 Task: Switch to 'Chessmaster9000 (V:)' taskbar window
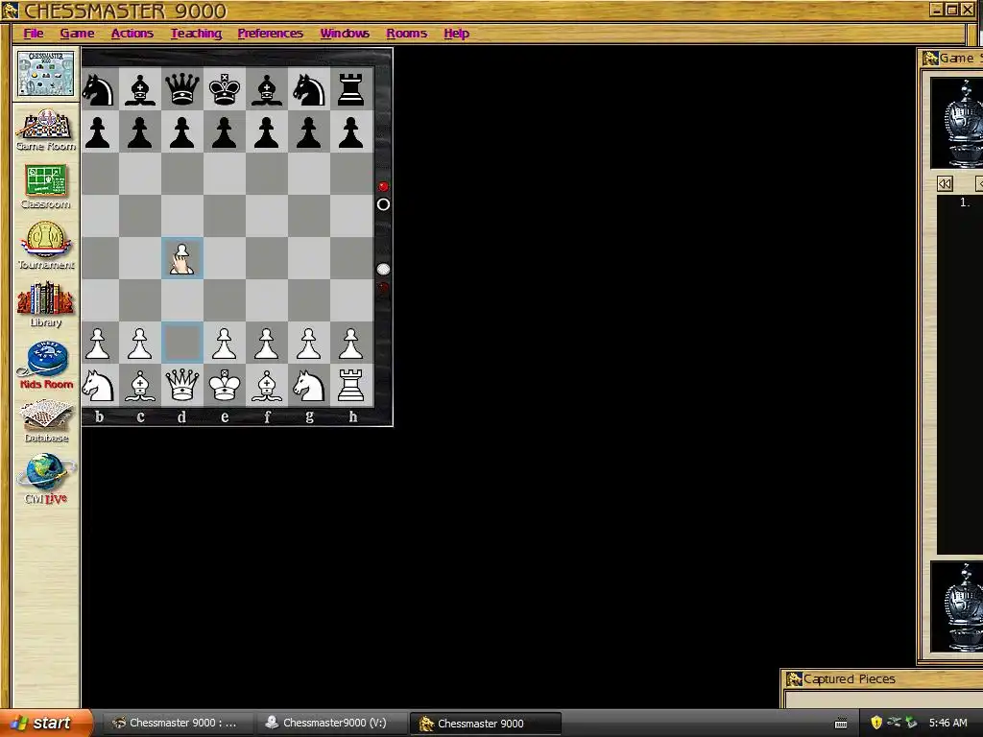[x=331, y=723]
